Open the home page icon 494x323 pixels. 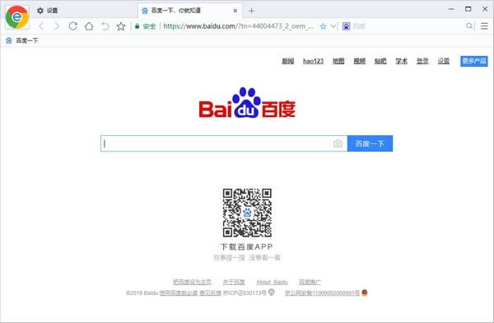coord(89,26)
